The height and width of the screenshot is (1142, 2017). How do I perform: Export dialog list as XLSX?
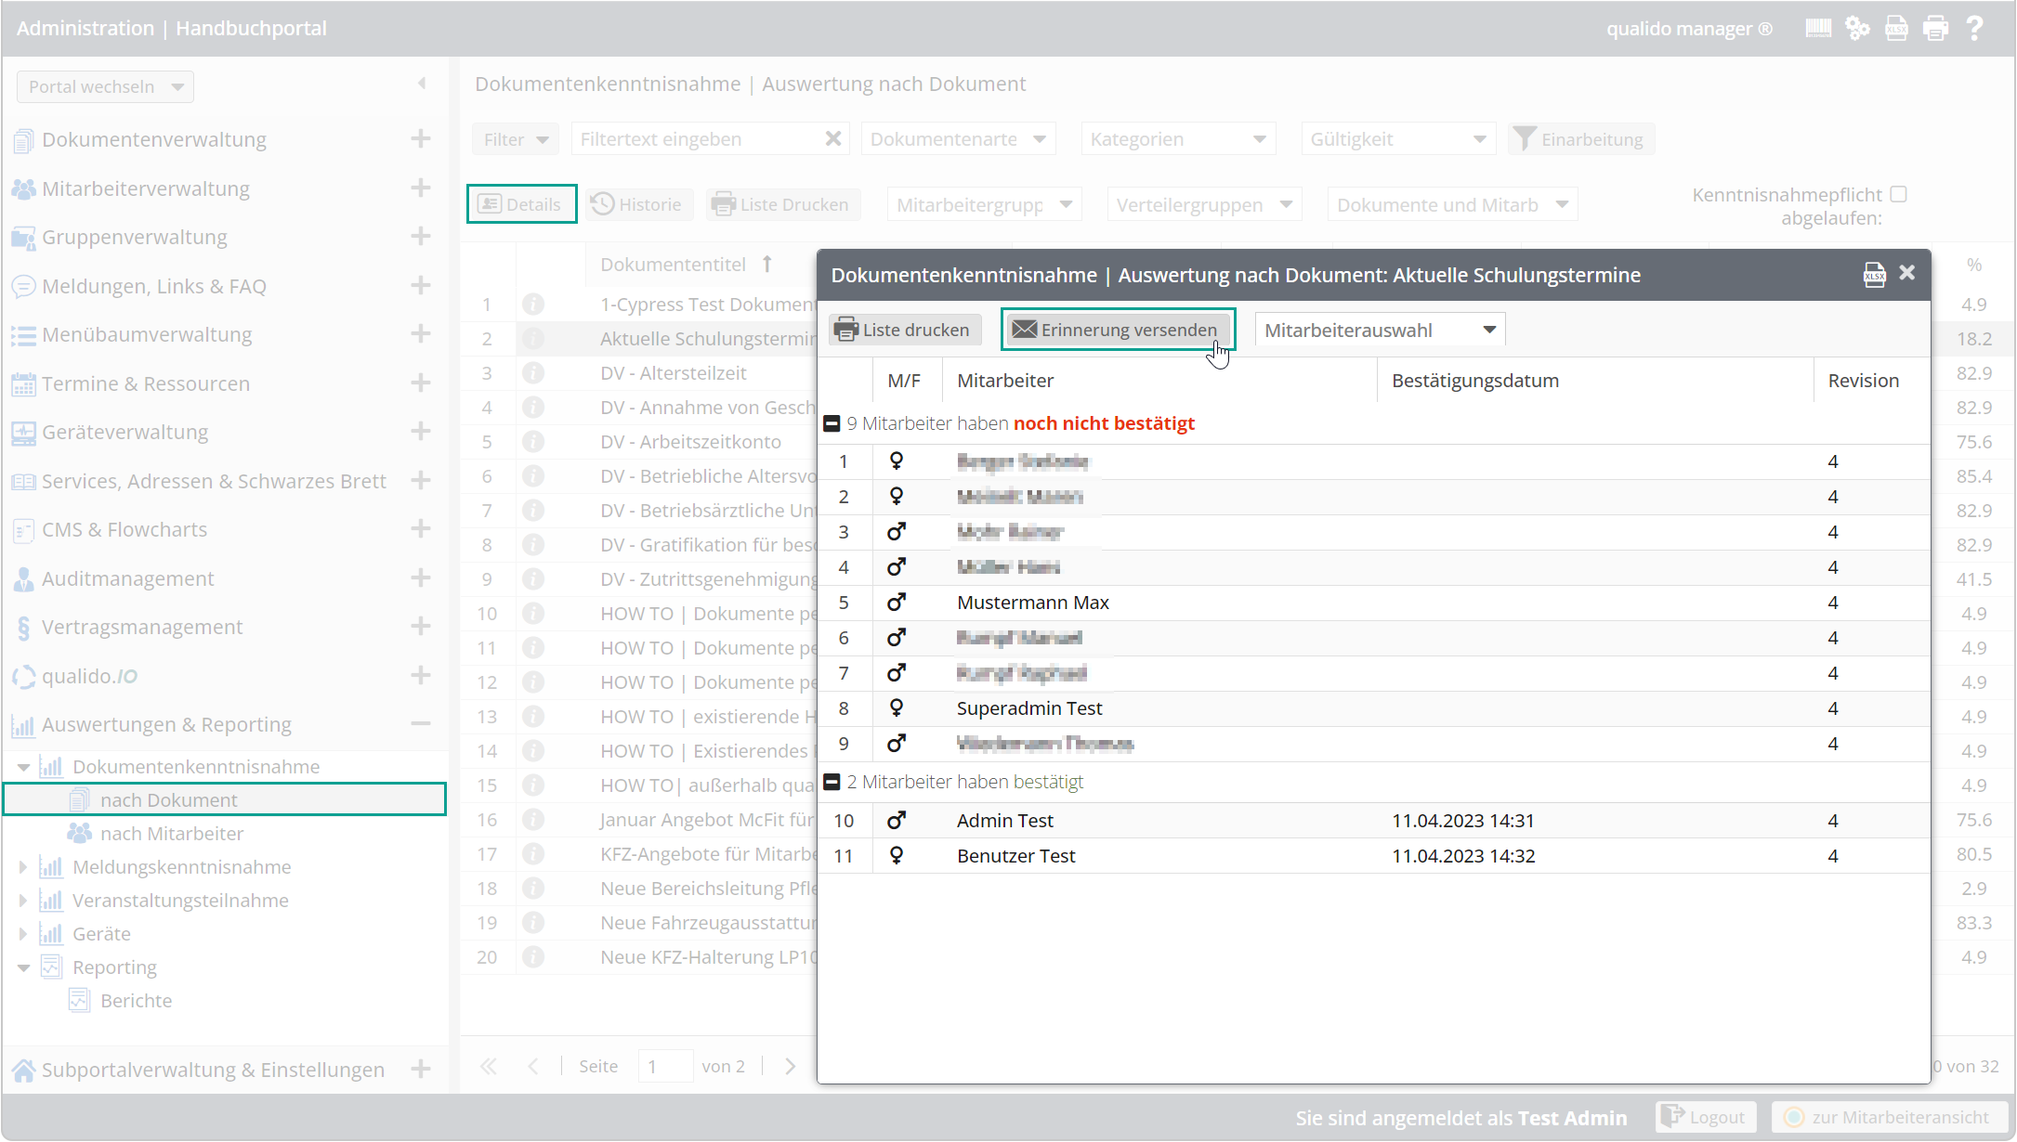point(1875,275)
